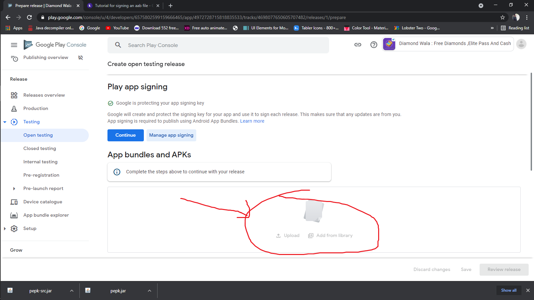Click the App bundle explorer icon
The image size is (534, 300).
(x=14, y=215)
